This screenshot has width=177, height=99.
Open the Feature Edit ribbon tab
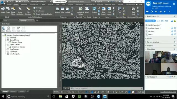34,4
